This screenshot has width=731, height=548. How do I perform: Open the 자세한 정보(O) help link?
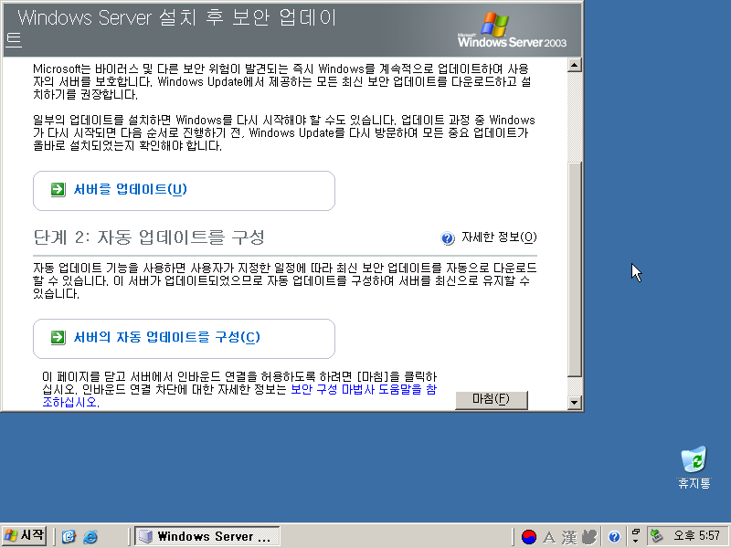499,237
